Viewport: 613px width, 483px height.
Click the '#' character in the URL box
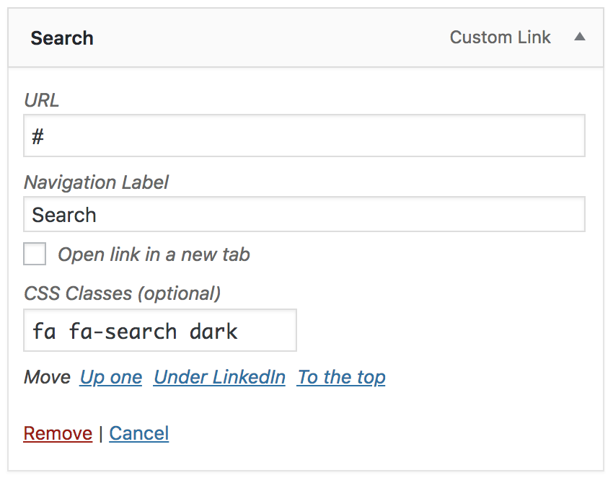click(x=38, y=136)
